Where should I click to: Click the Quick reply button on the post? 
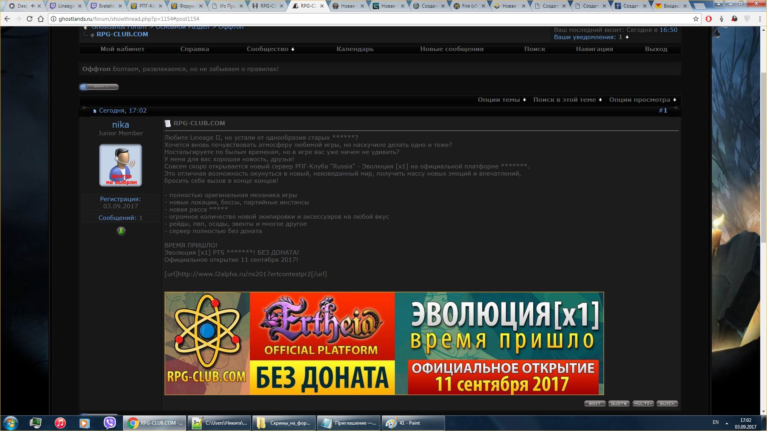pos(667,403)
